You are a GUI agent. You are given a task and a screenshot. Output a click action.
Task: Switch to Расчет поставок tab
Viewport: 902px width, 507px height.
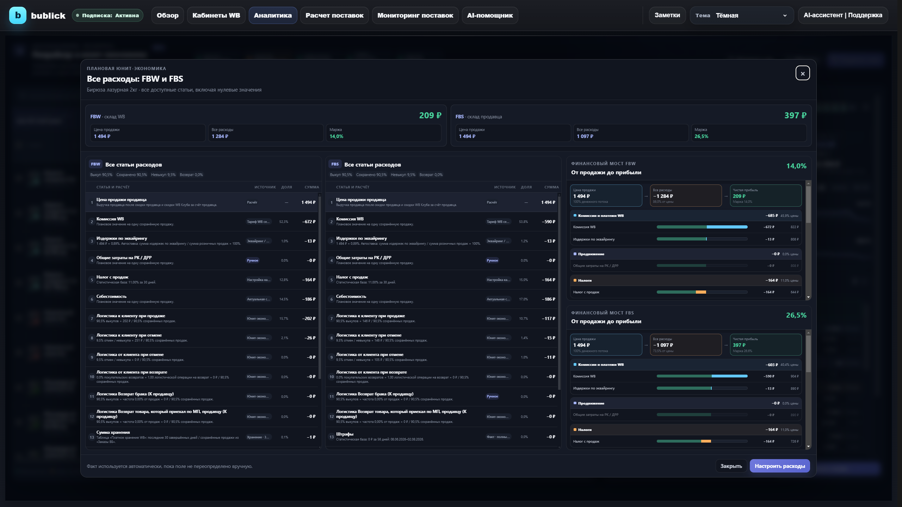[334, 15]
